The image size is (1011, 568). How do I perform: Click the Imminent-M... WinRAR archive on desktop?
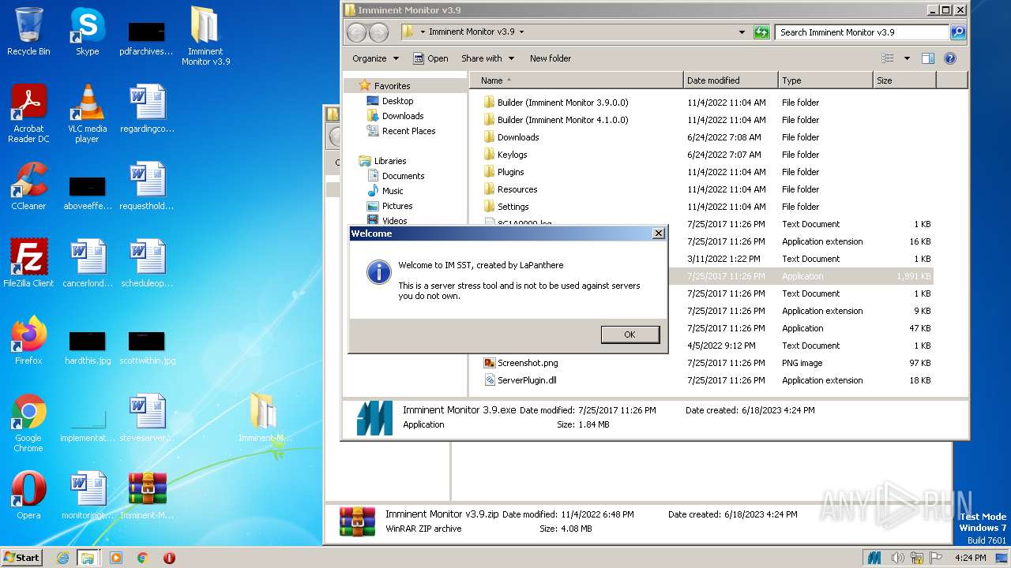147,495
